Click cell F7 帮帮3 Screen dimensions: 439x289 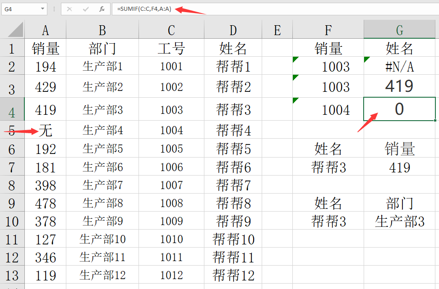[x=328, y=167]
